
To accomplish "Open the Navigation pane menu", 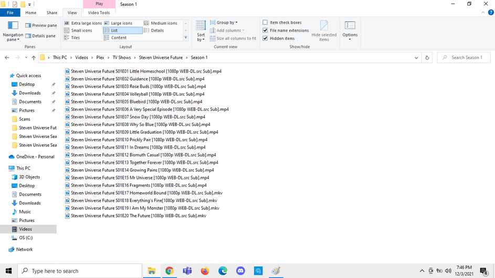I will [13, 31].
